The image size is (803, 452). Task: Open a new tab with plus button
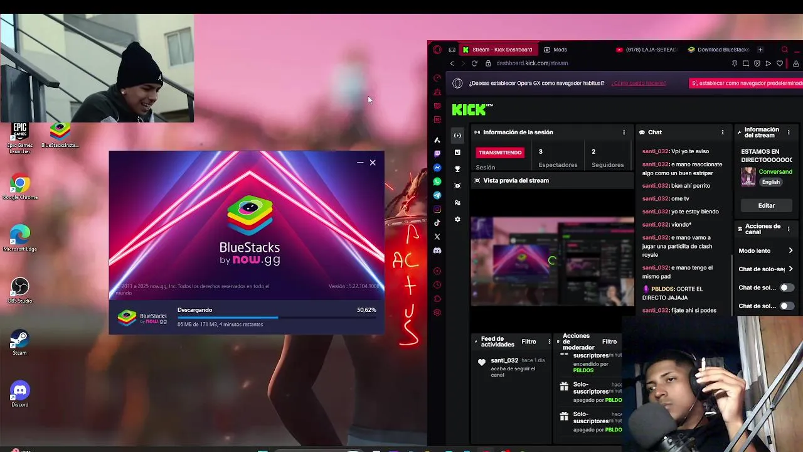point(760,50)
